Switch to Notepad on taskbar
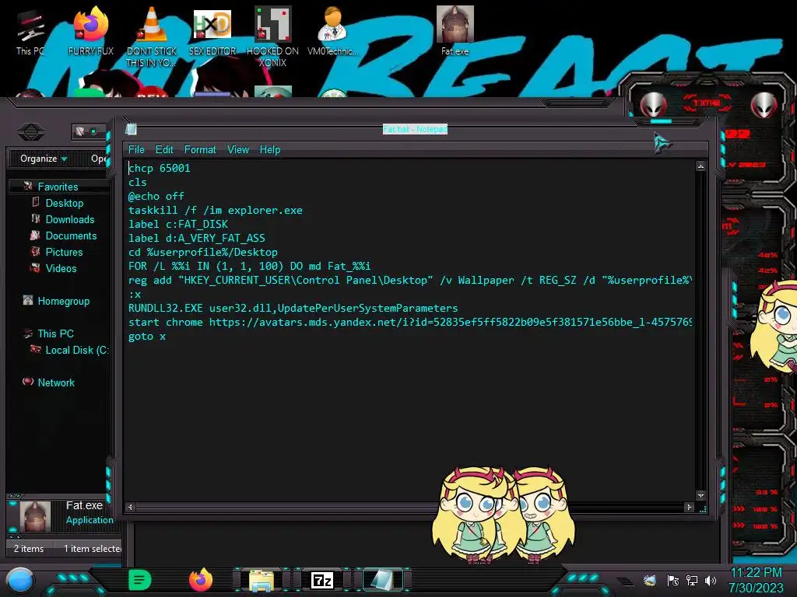Screen dimensions: 797x597 pyautogui.click(x=381, y=580)
